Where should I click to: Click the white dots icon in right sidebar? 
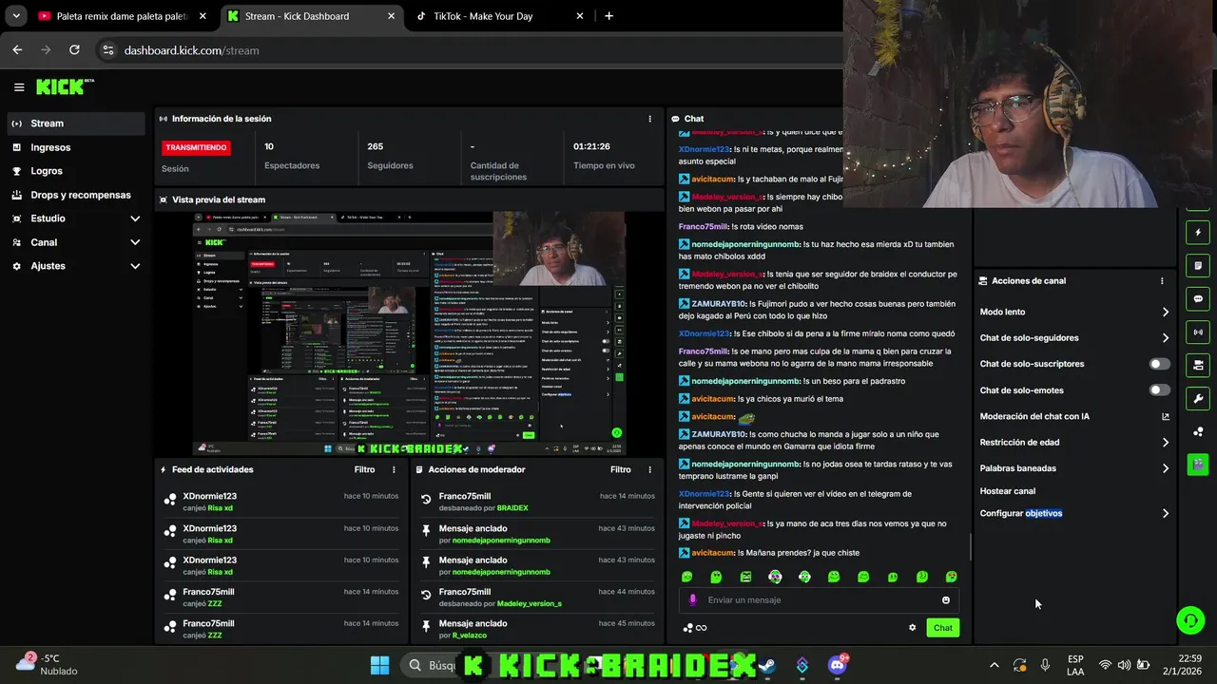[1197, 432]
